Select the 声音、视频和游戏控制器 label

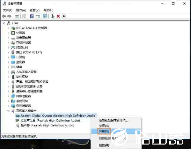[32, 82]
